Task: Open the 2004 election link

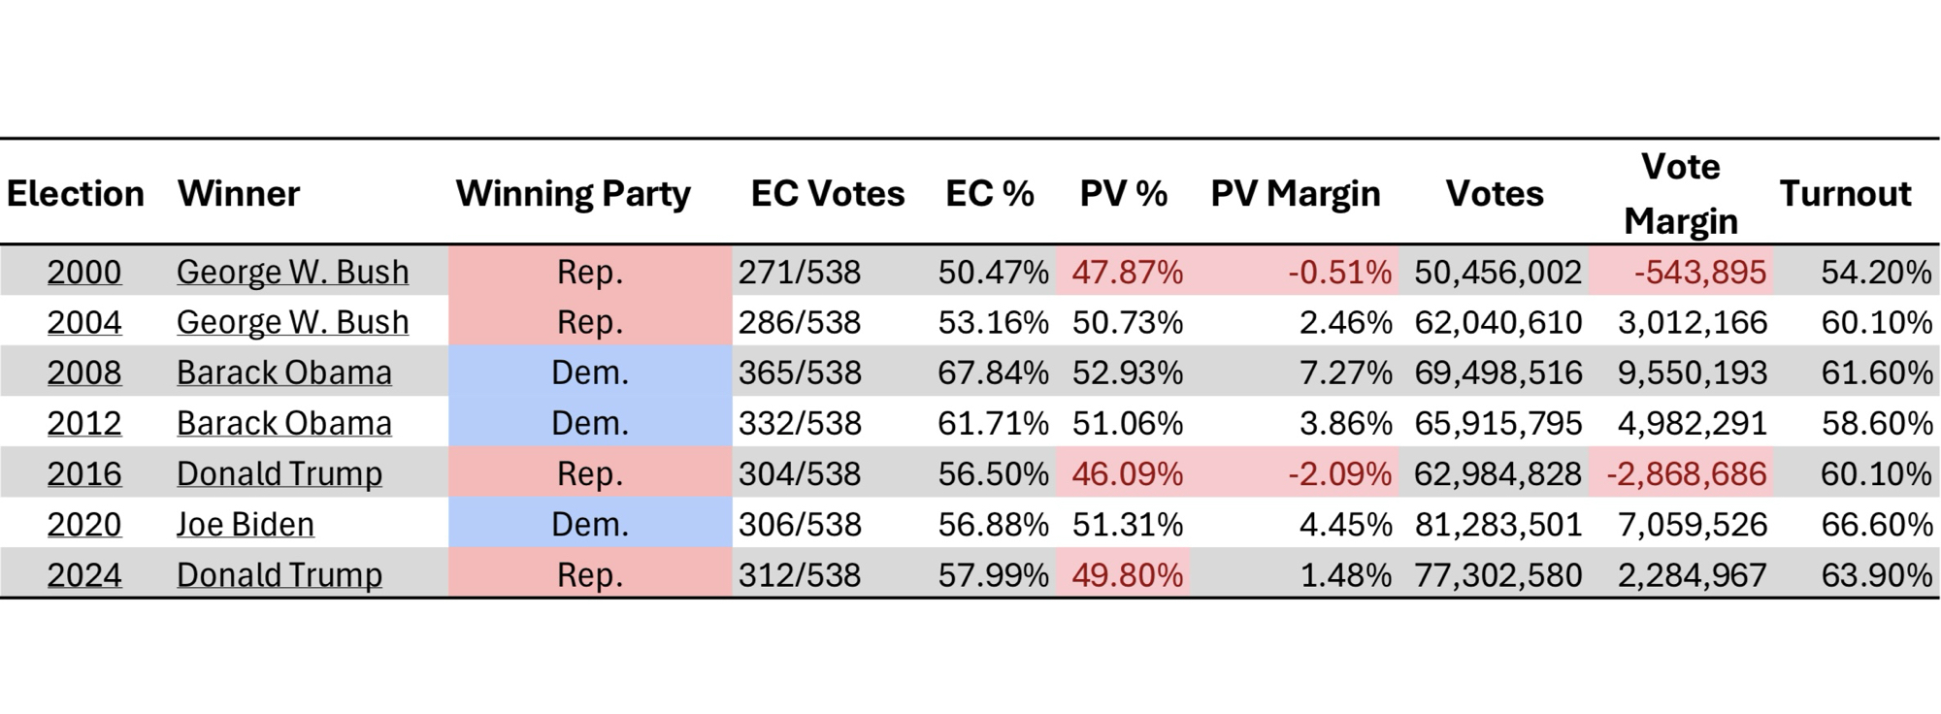Action: click(x=84, y=322)
